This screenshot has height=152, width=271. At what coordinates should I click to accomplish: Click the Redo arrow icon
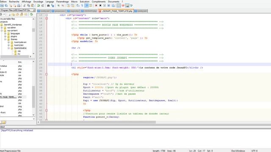pos(42,5)
